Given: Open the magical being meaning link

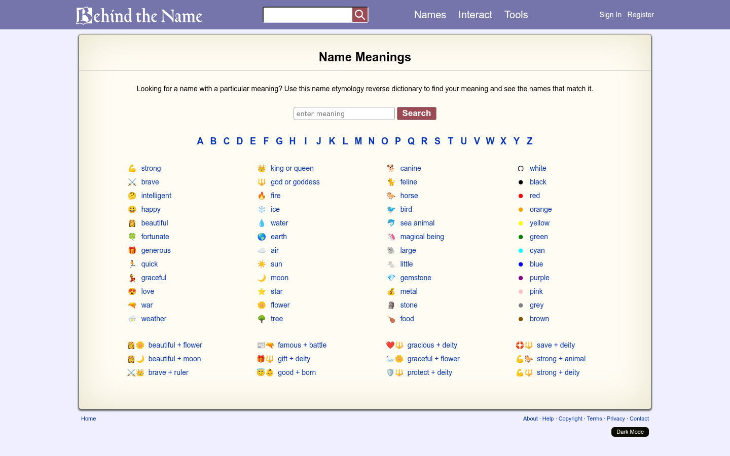Looking at the screenshot, I should (x=422, y=237).
